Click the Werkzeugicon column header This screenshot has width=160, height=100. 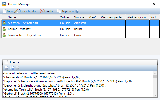(138, 17)
